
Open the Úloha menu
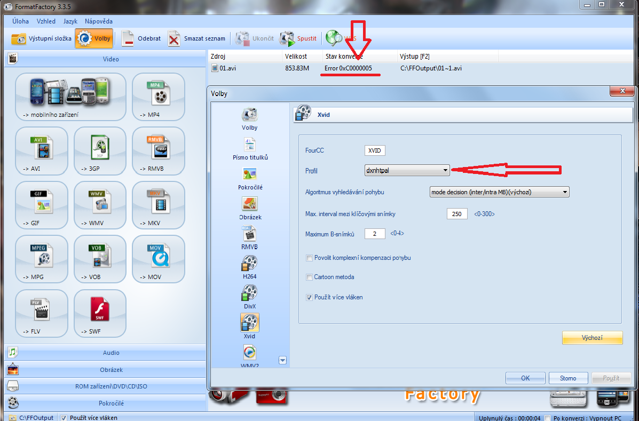20,21
